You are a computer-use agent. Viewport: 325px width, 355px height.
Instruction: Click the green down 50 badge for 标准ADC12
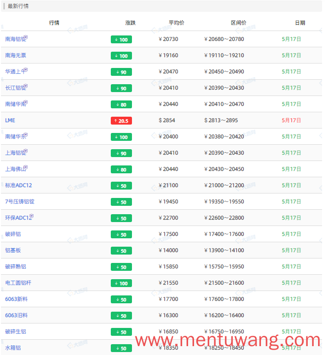[x=122, y=186]
